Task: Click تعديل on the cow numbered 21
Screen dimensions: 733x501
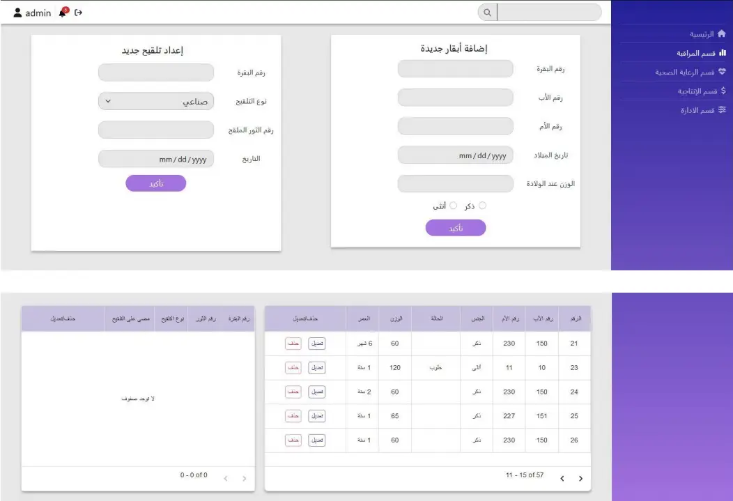Action: point(317,343)
